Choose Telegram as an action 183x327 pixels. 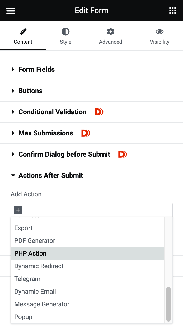tap(27, 279)
